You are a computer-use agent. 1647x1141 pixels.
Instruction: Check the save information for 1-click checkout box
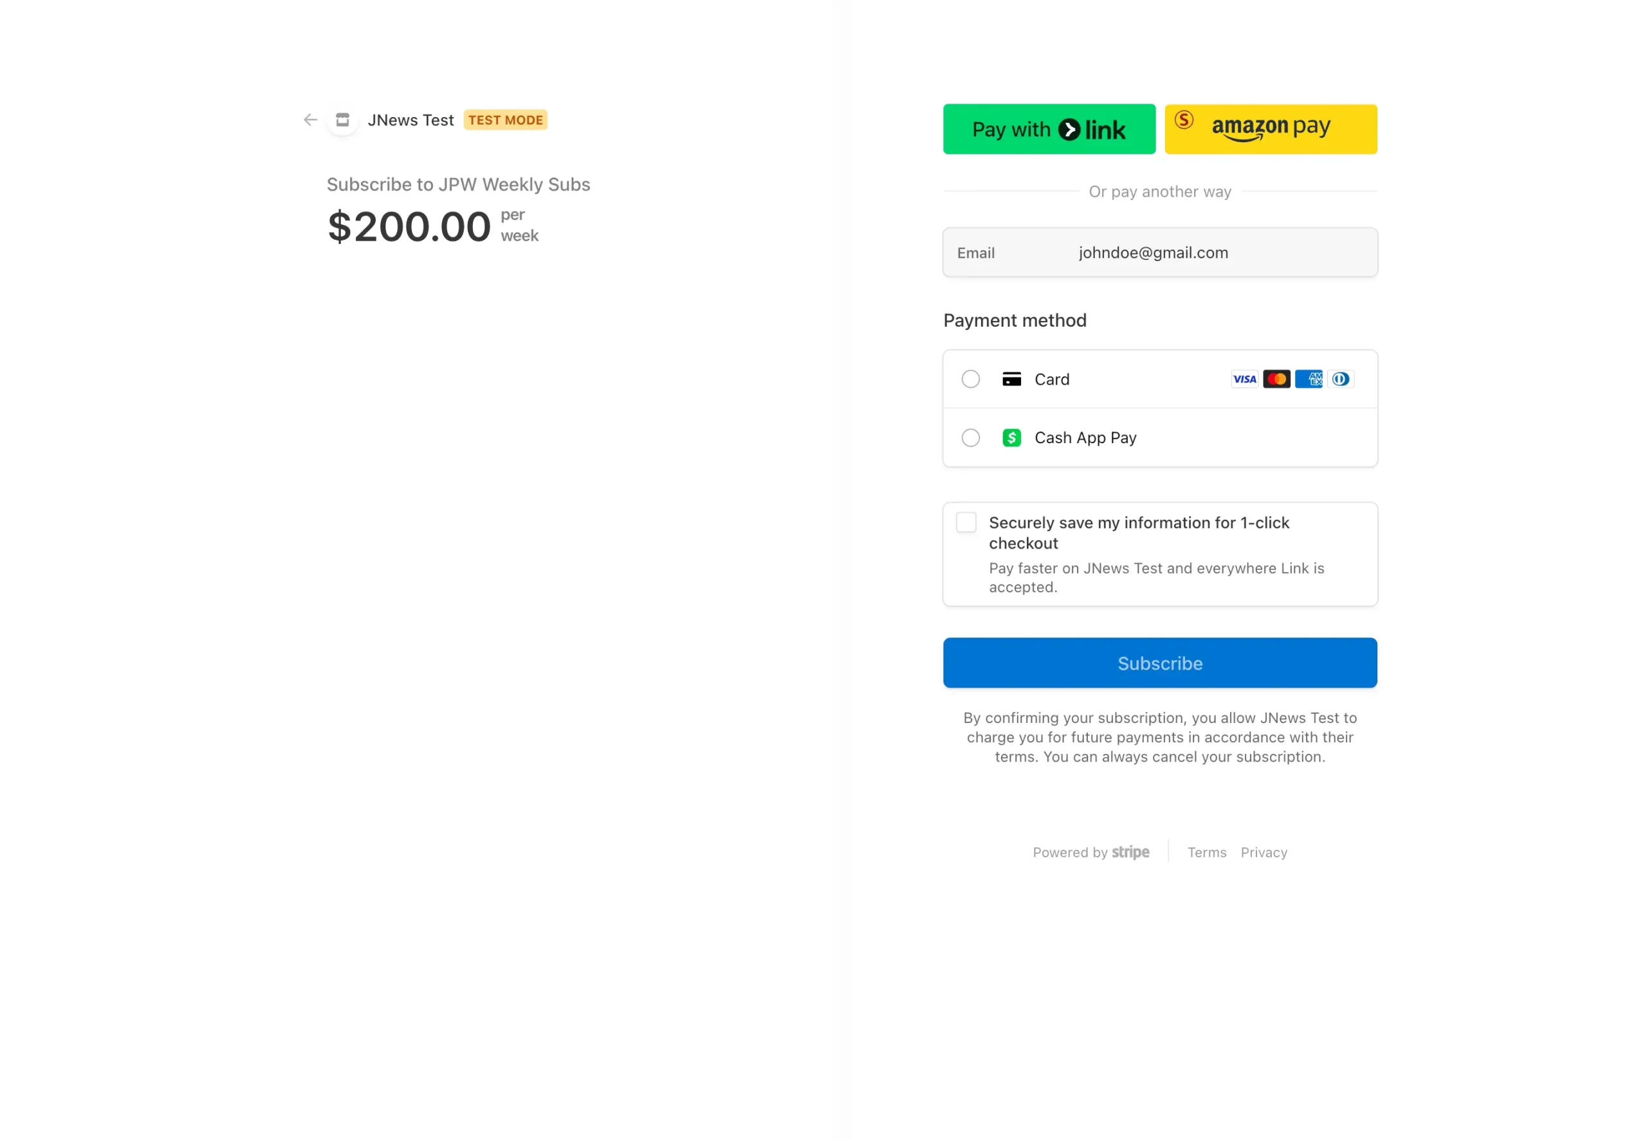click(966, 523)
